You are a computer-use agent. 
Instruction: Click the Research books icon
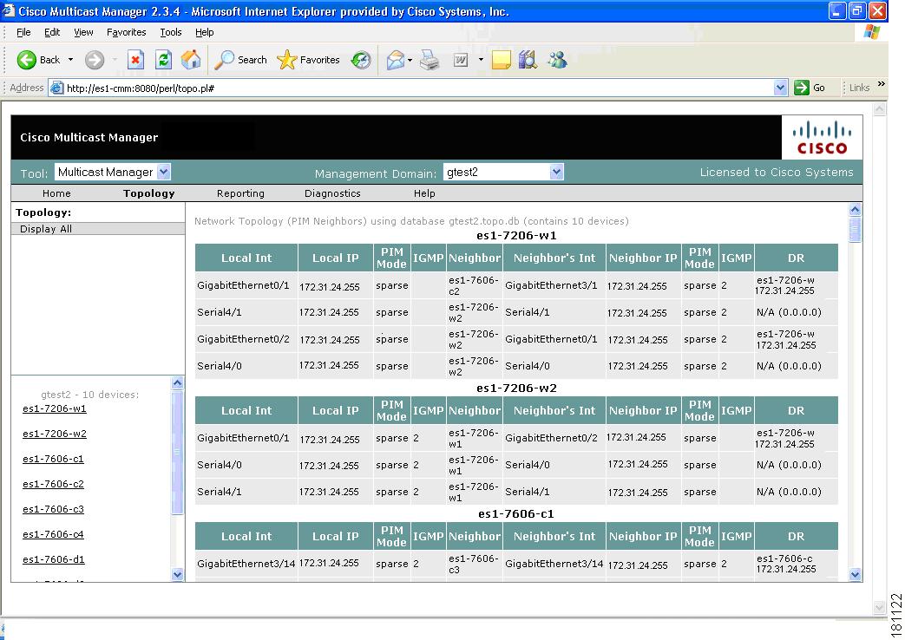coord(528,60)
